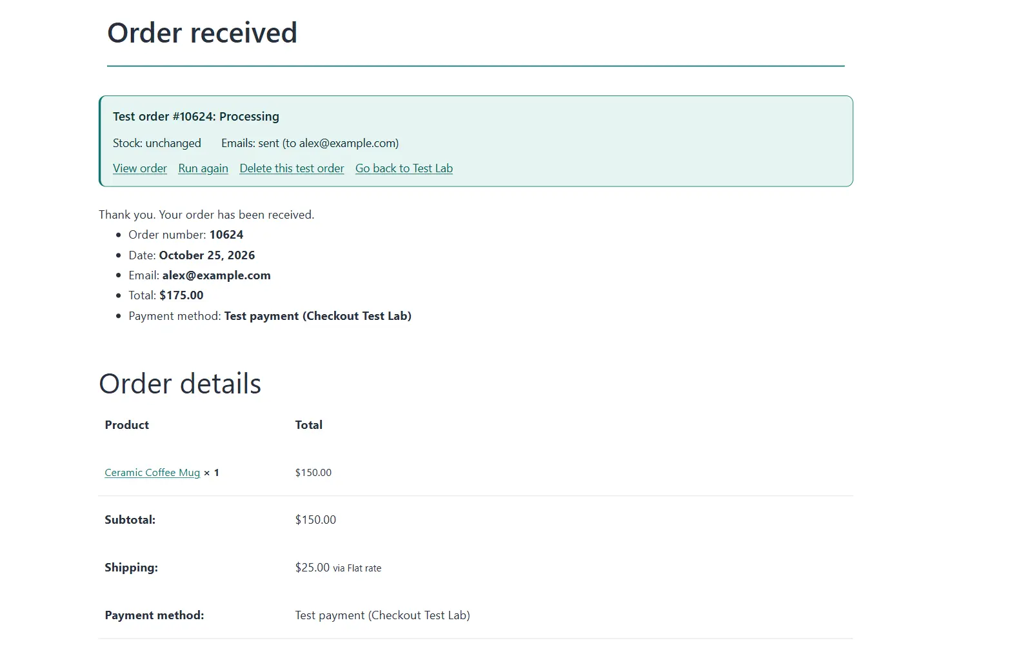Screen dimensions: 1032x645
Task: Click Run again link
Action: click(x=203, y=168)
